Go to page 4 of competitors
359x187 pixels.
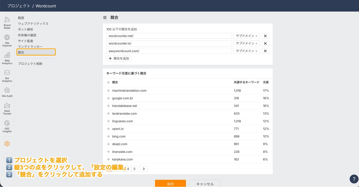pyautogui.click(x=128, y=169)
